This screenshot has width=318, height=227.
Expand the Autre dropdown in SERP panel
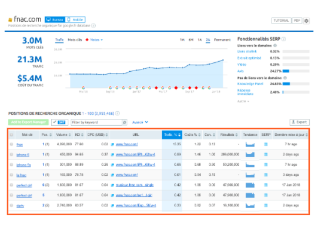[x=243, y=101]
